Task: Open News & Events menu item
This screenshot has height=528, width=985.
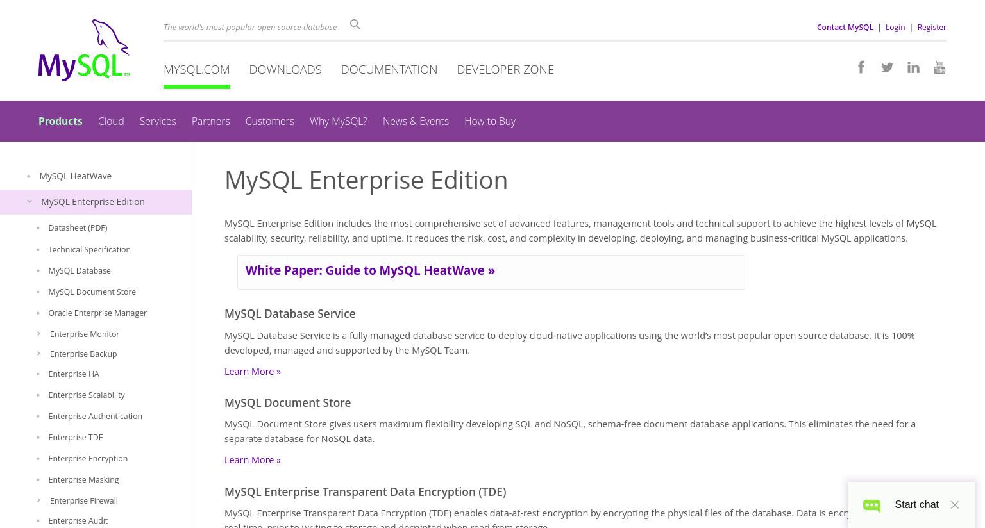Action: click(416, 121)
